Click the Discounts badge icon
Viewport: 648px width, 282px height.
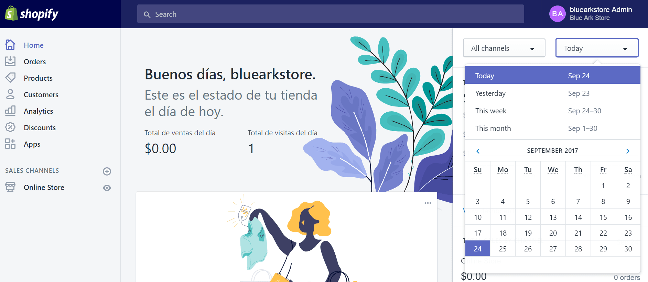pyautogui.click(x=10, y=127)
